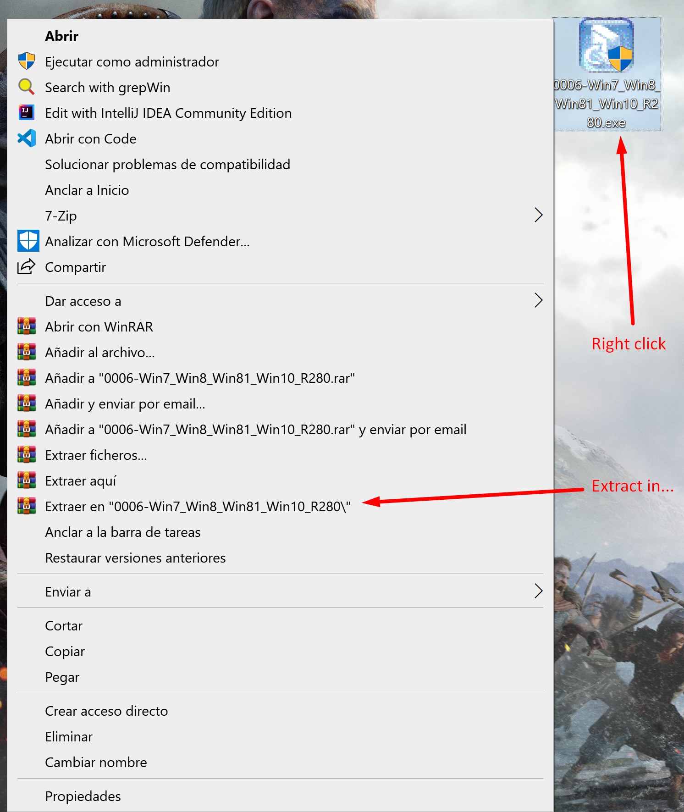The image size is (684, 812).
Task: Select Cortar from the menu
Action: pyautogui.click(x=280, y=625)
